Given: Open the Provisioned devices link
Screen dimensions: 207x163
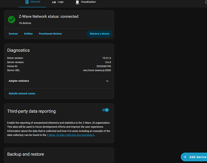Looking at the screenshot, I should coord(50,34).
